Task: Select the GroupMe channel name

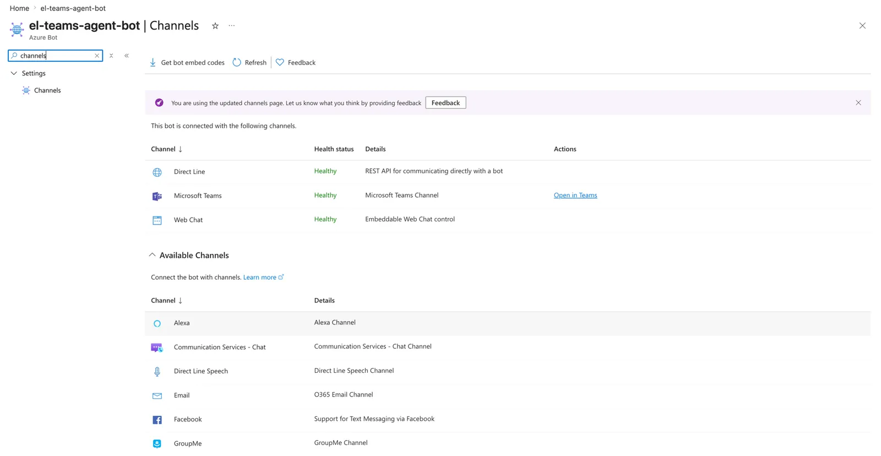Action: 188,444
